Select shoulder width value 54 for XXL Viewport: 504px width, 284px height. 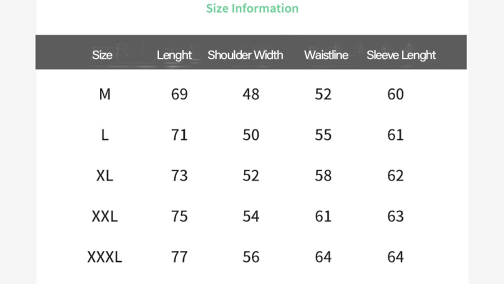250,216
